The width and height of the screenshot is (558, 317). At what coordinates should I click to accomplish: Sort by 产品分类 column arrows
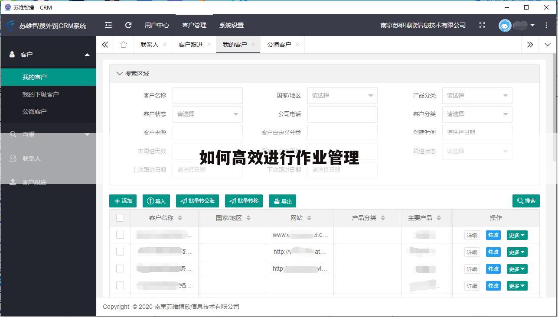[383, 218]
